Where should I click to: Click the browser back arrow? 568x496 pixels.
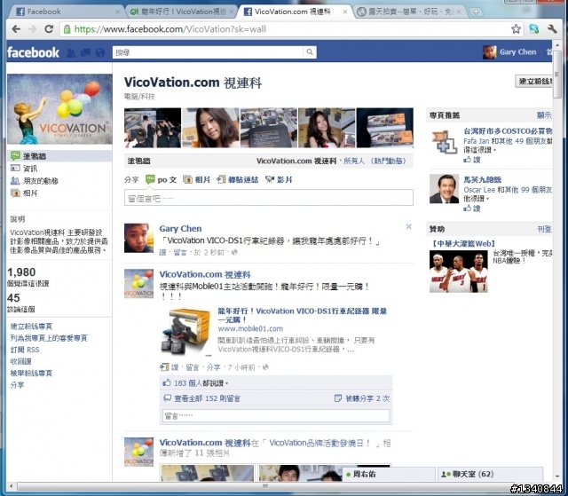(16, 29)
